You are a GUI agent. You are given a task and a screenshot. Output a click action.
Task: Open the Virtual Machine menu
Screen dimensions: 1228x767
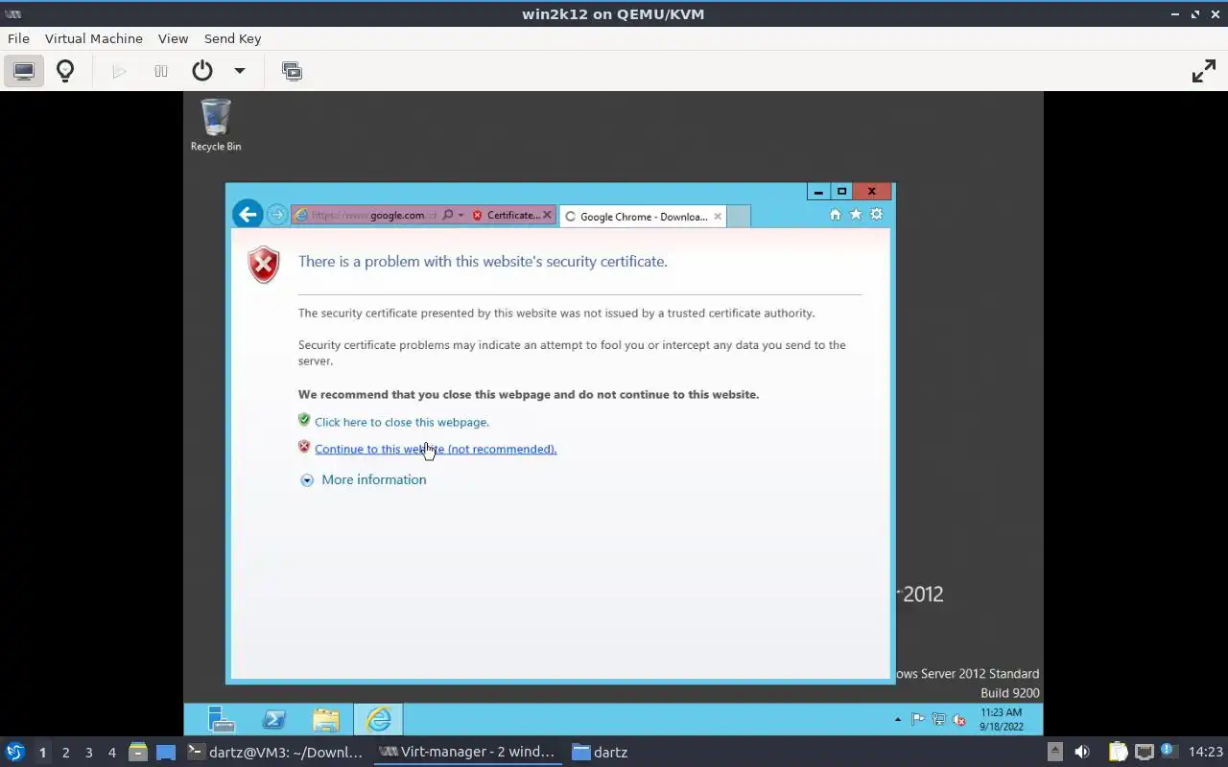pos(94,38)
